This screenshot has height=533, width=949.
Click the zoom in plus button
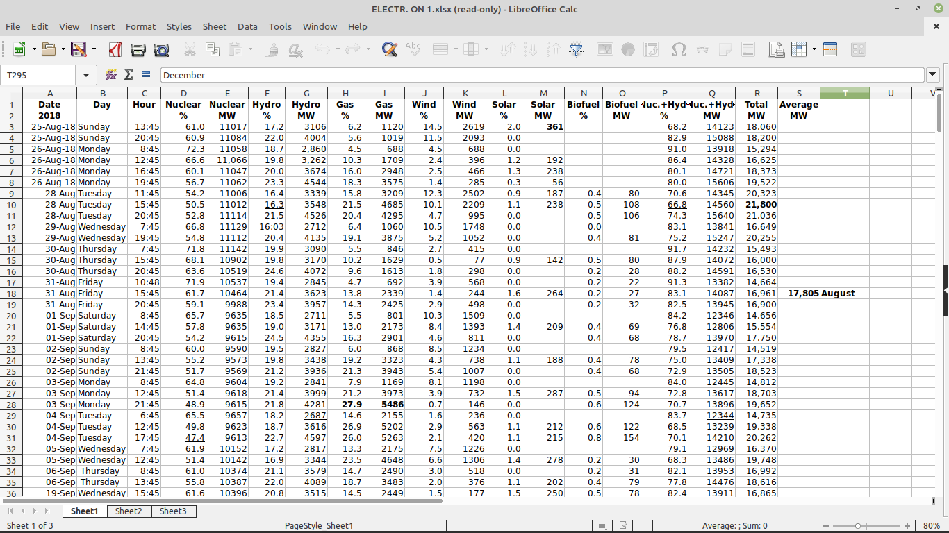(x=907, y=526)
